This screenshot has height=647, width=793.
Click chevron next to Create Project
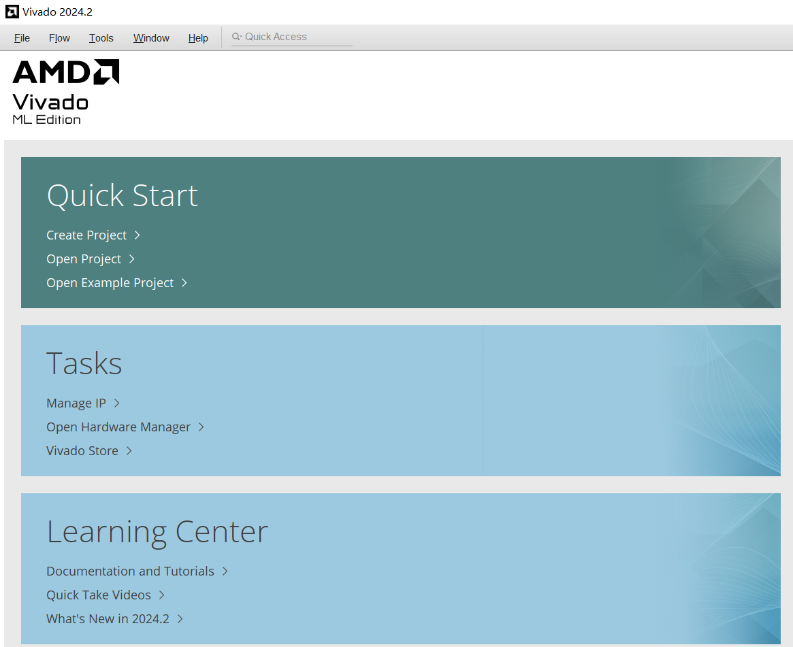(x=137, y=235)
